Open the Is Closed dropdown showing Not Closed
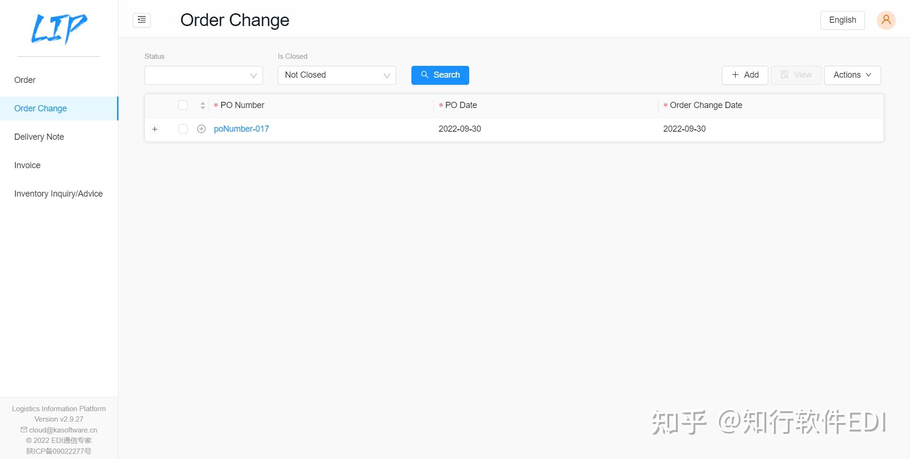This screenshot has width=910, height=459. click(x=337, y=75)
